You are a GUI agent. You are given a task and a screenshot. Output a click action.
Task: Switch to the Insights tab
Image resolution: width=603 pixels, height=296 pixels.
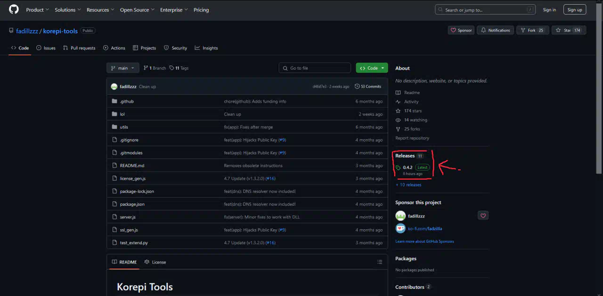[206, 48]
